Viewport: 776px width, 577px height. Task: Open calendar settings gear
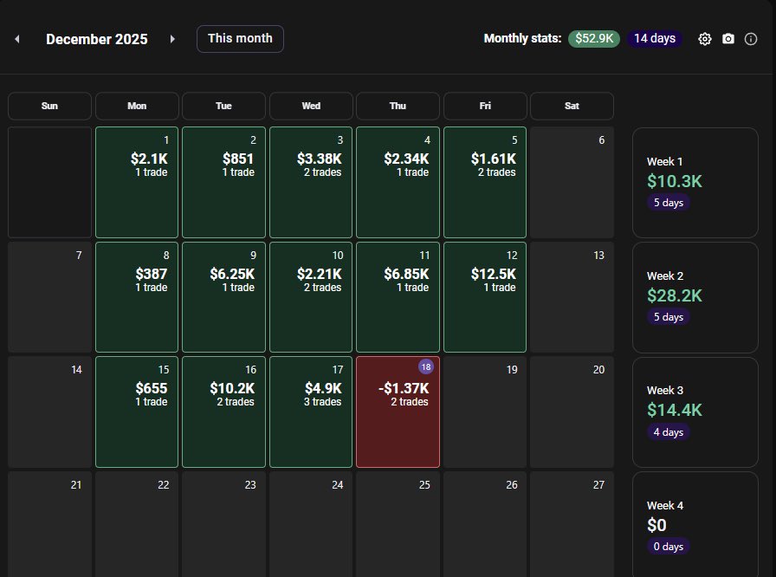[x=705, y=39]
